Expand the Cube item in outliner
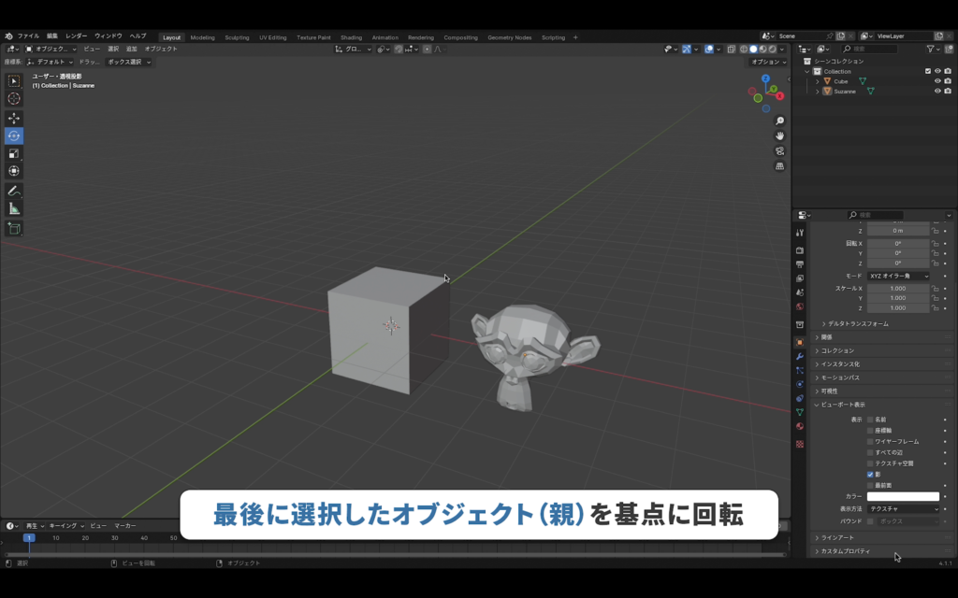The image size is (958, 598). (x=818, y=81)
